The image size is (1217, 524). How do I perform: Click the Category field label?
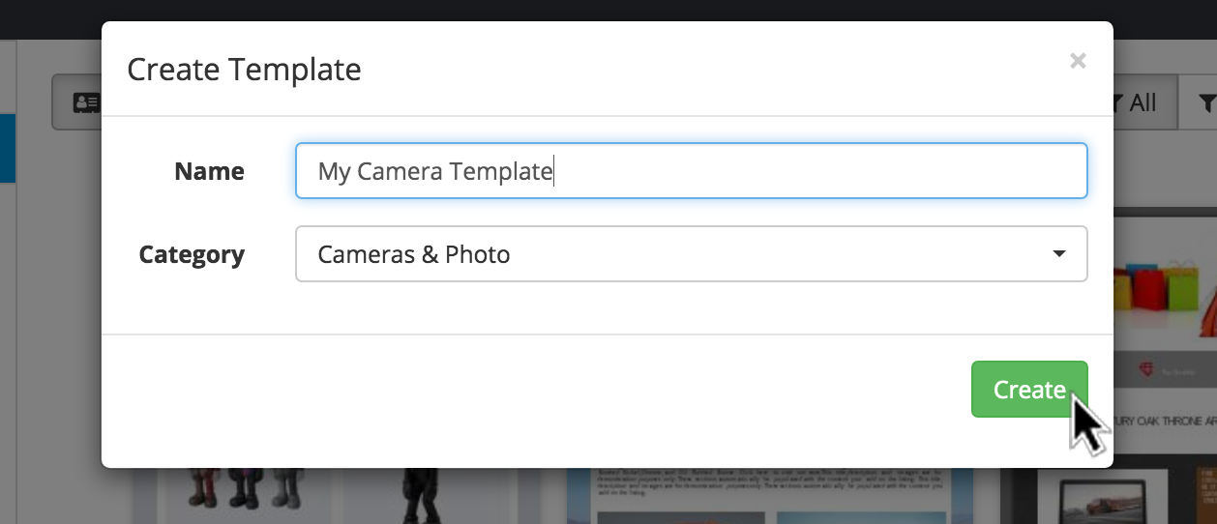(x=192, y=254)
